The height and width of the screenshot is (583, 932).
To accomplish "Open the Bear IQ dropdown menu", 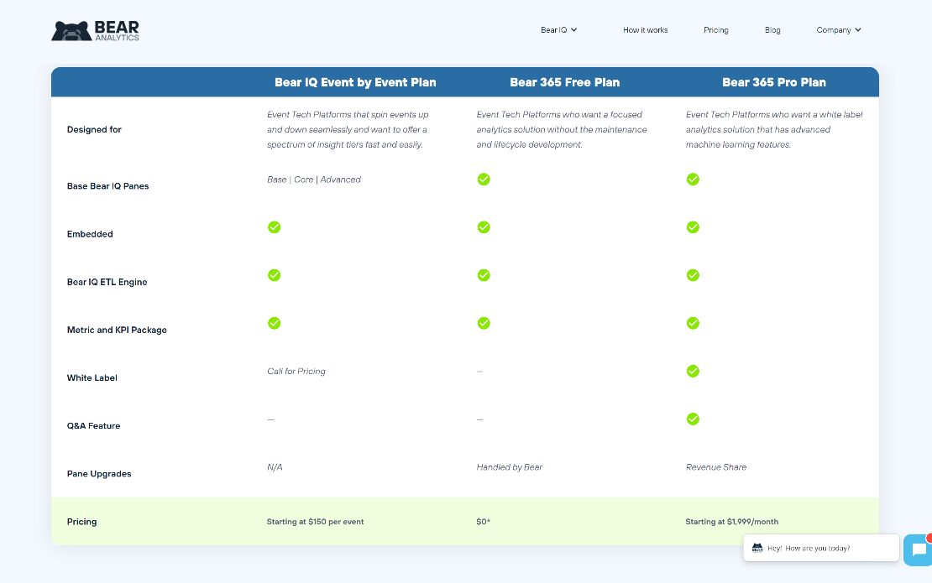I will coord(558,29).
